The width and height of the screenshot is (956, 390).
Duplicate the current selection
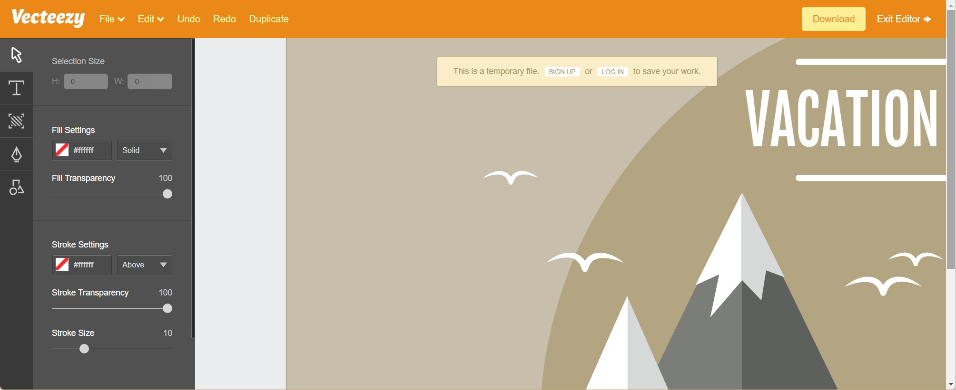pyautogui.click(x=269, y=19)
